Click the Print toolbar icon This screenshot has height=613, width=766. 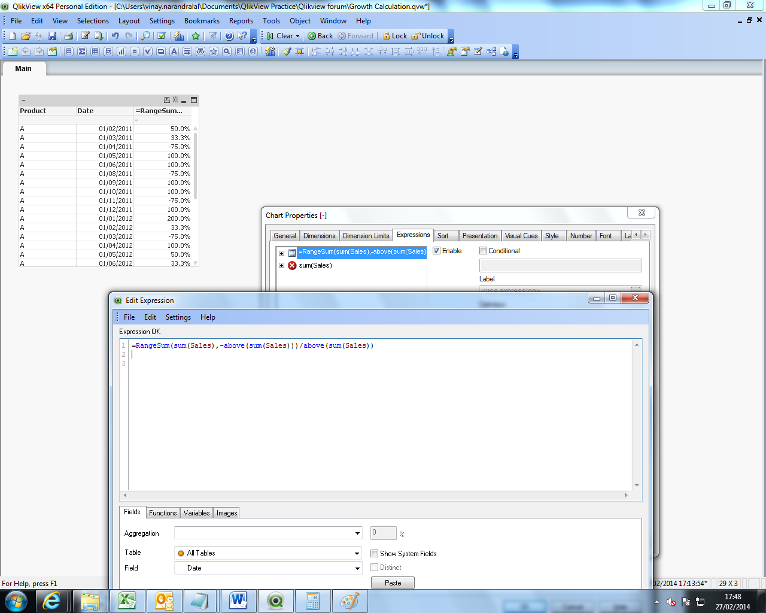point(68,36)
